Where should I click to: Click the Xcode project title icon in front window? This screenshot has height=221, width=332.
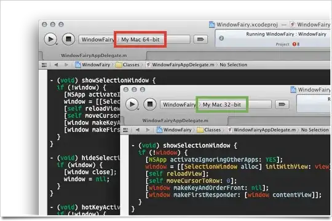point(293,90)
